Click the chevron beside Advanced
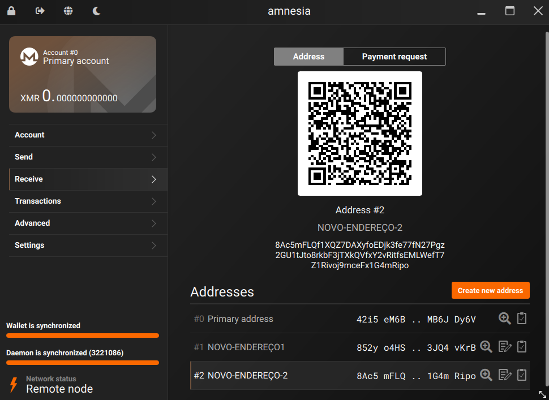 click(154, 223)
